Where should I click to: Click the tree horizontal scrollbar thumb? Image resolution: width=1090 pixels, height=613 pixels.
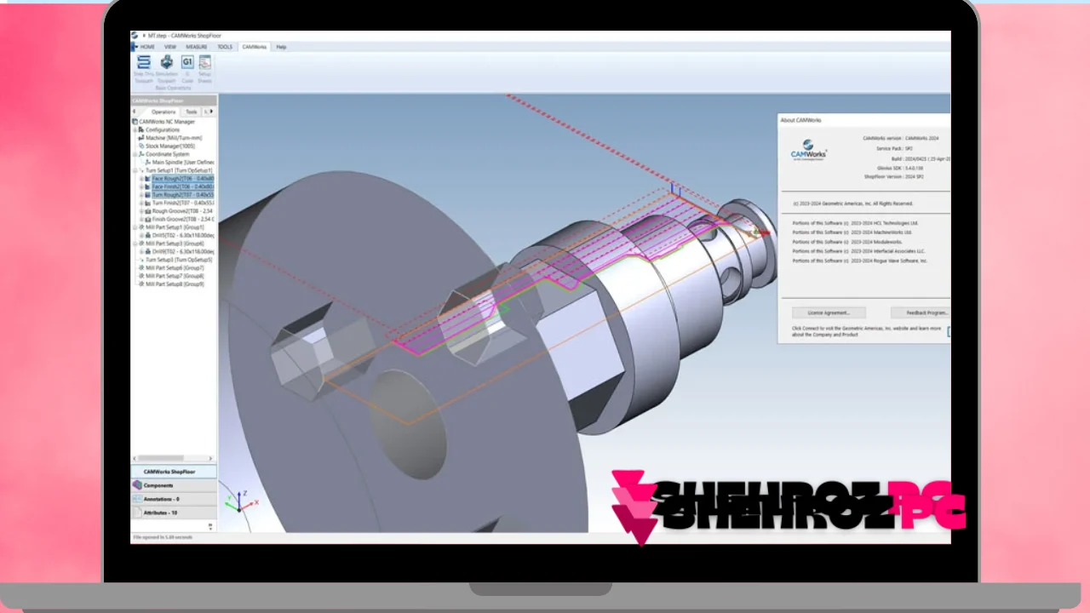[161, 458]
